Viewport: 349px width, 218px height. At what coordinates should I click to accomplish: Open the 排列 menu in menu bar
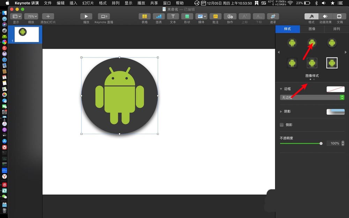pos(116,3)
